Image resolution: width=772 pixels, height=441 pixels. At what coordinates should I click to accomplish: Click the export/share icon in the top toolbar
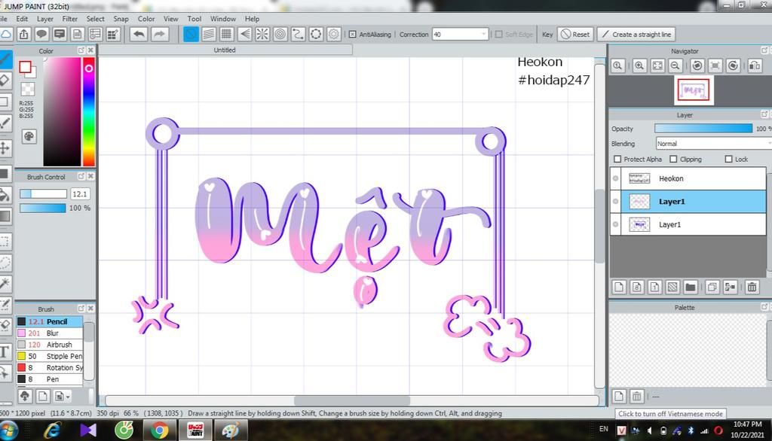point(23,34)
